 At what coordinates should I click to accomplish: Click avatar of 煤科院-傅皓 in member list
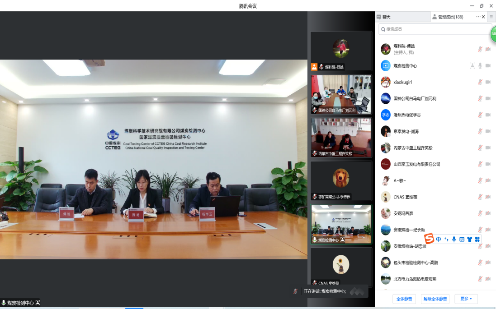point(386,49)
